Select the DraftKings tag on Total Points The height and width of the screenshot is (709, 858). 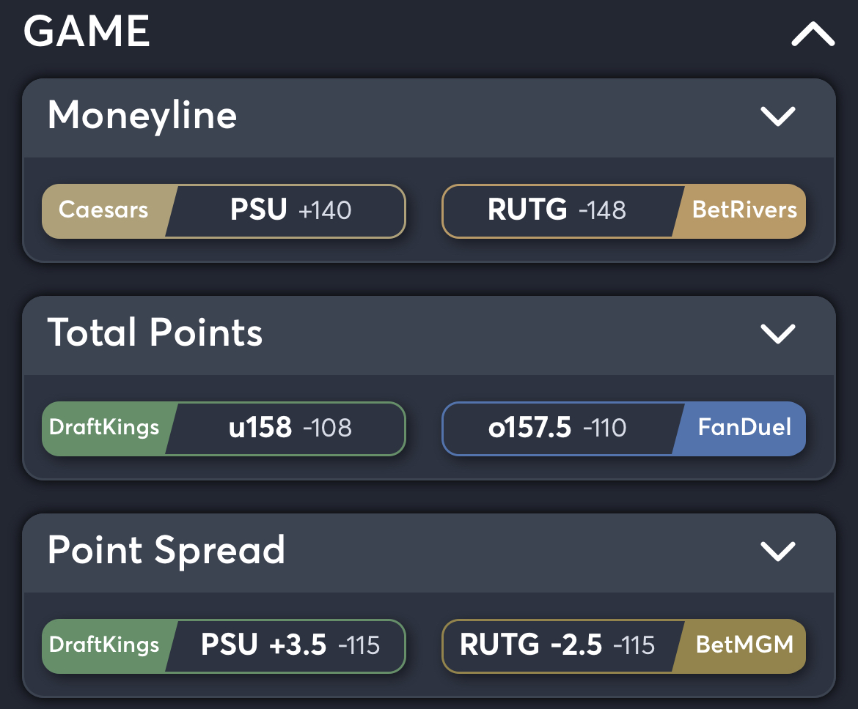(103, 428)
